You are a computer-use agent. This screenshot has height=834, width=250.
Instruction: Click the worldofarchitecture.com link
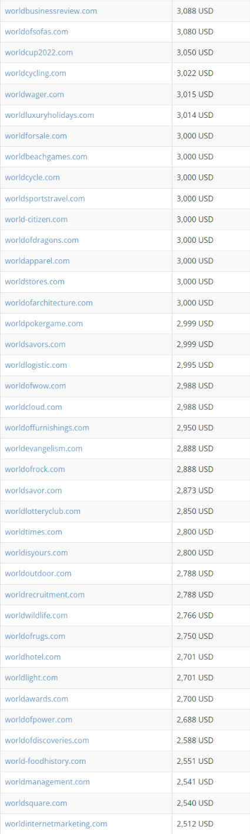(x=49, y=302)
